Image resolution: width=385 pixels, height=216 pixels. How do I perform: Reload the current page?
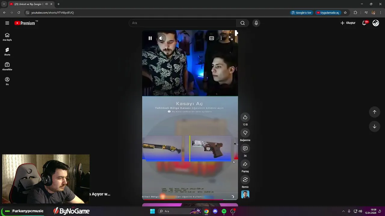tap(19, 13)
